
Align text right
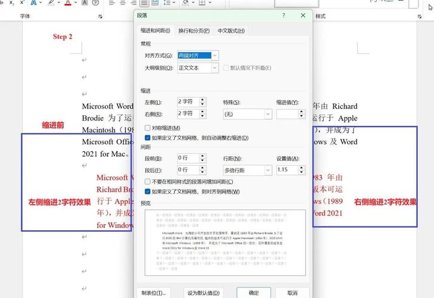(133, 3)
